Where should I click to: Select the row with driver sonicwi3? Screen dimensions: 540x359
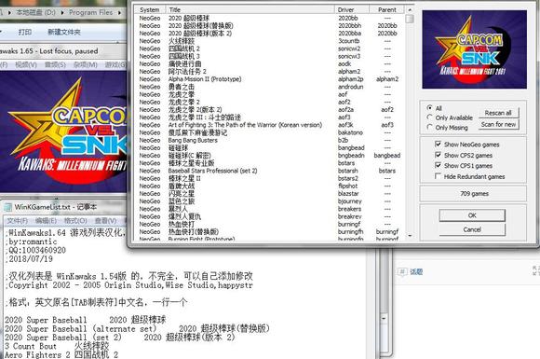click(269, 56)
